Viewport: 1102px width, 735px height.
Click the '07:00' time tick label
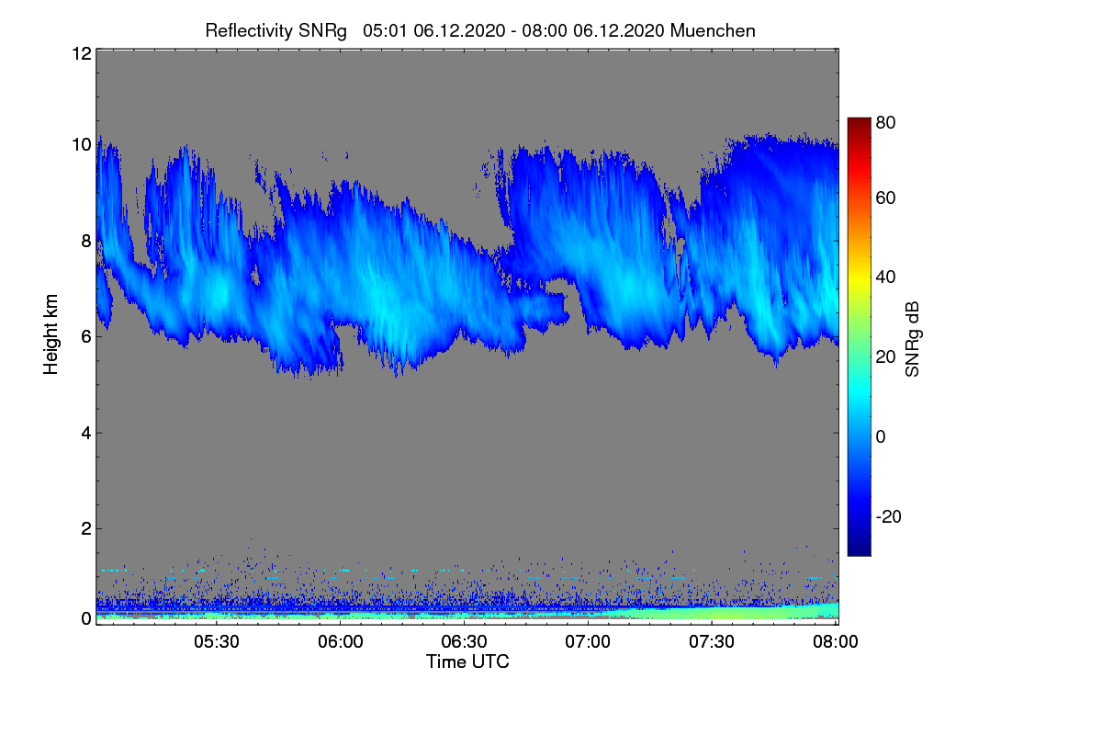pyautogui.click(x=588, y=642)
